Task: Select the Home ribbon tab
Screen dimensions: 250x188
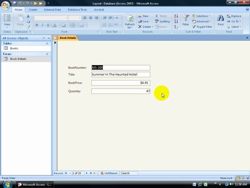Action: pos(18,10)
